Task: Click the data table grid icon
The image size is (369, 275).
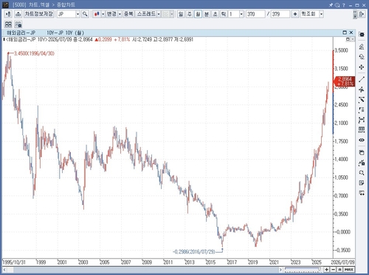Action: click(x=362, y=130)
